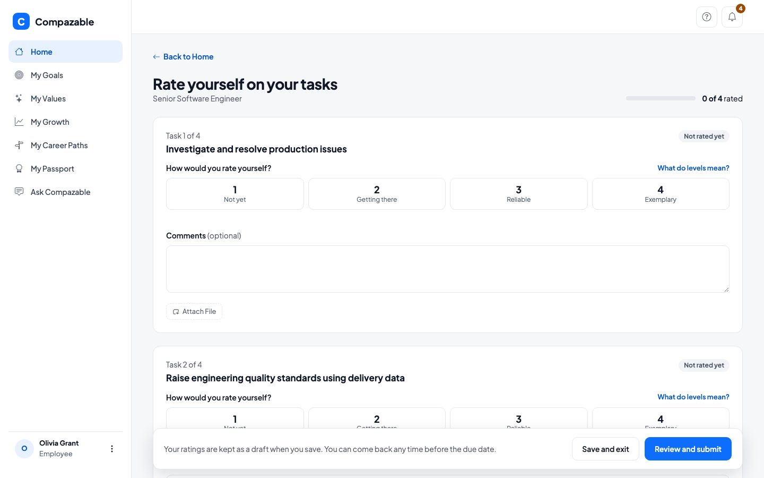The width and height of the screenshot is (764, 478).
Task: Click the My Values sparkle icon
Action: click(19, 98)
